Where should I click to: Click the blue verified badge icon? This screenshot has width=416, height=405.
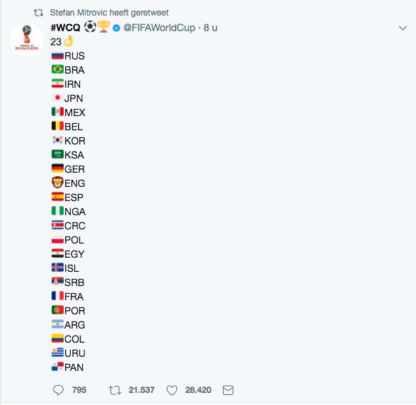pos(116,28)
